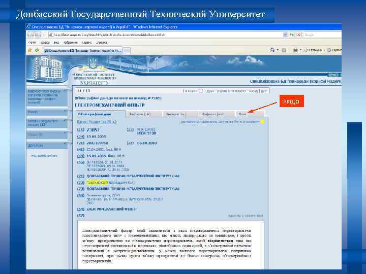The image size is (366, 274).
Task: Click the (51) INID code link
Action: (130, 129)
